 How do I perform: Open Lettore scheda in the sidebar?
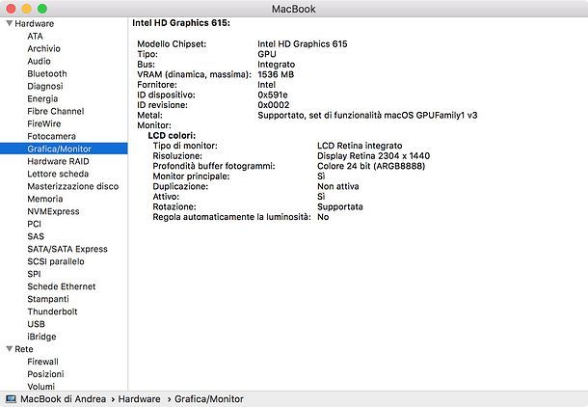pyautogui.click(x=58, y=174)
